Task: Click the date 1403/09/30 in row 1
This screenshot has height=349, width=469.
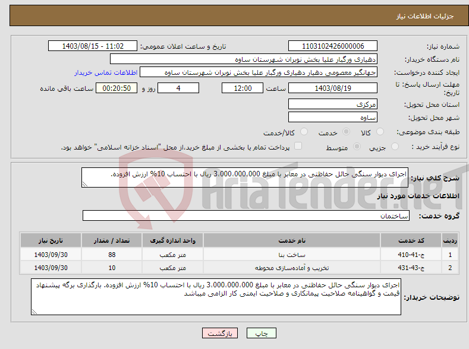Action: pos(51,255)
